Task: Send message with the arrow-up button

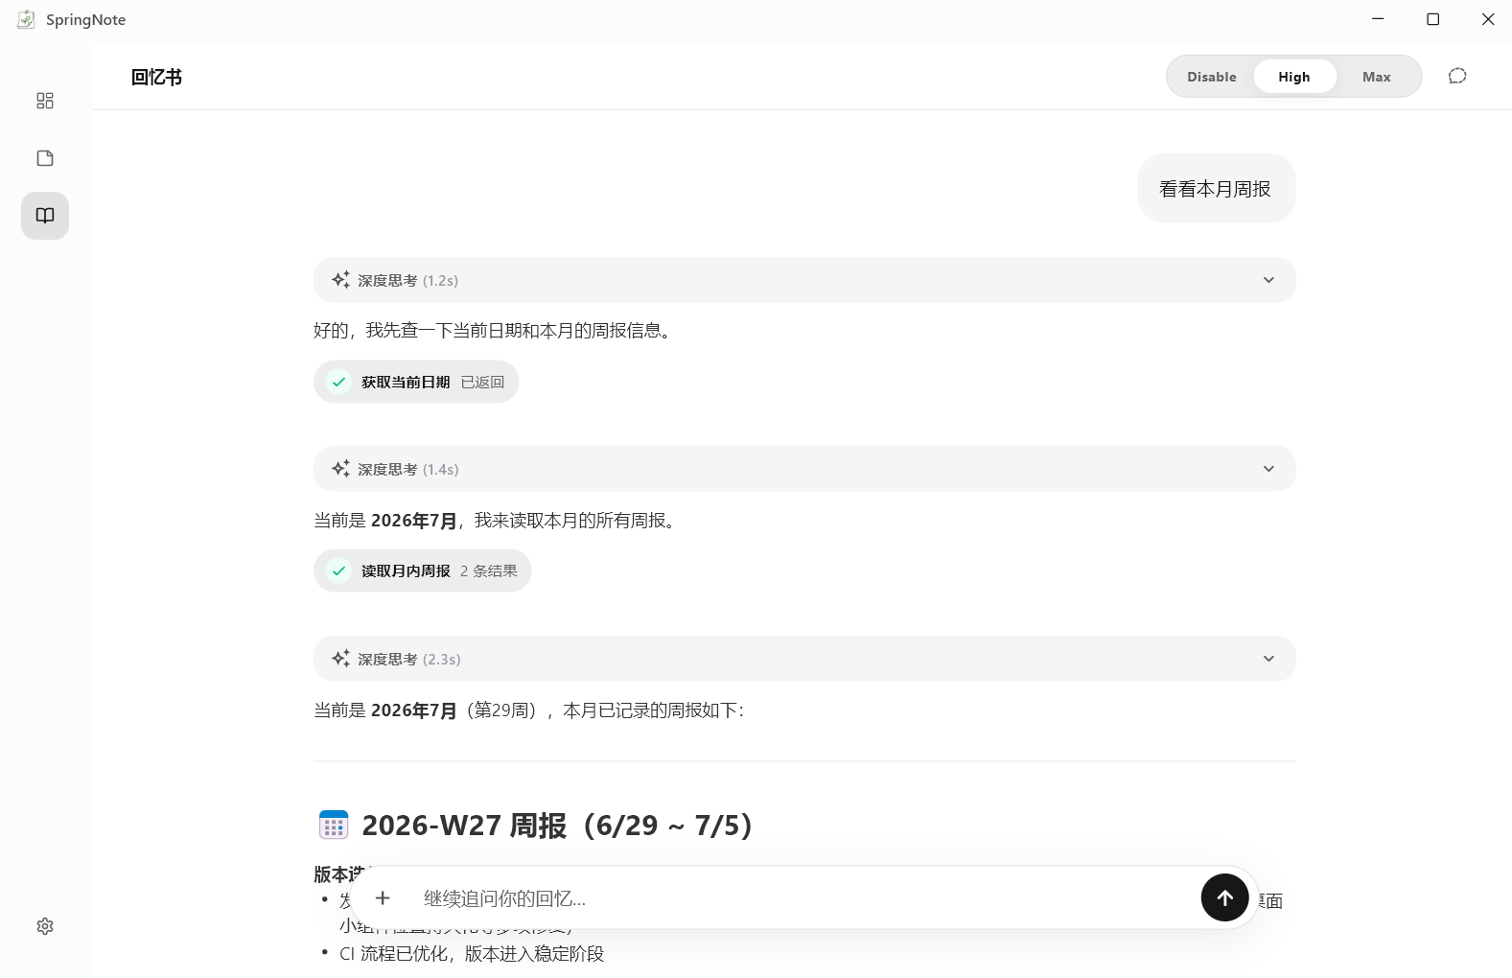Action: point(1224,897)
